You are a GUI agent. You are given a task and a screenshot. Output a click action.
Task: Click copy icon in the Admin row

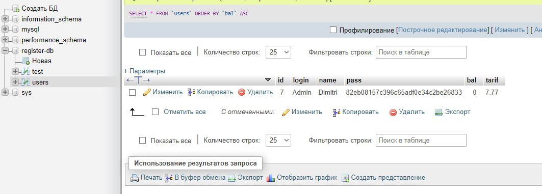tap(191, 92)
